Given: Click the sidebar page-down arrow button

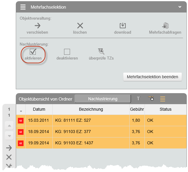Looking at the screenshot, I should pyautogui.click(x=9, y=136).
